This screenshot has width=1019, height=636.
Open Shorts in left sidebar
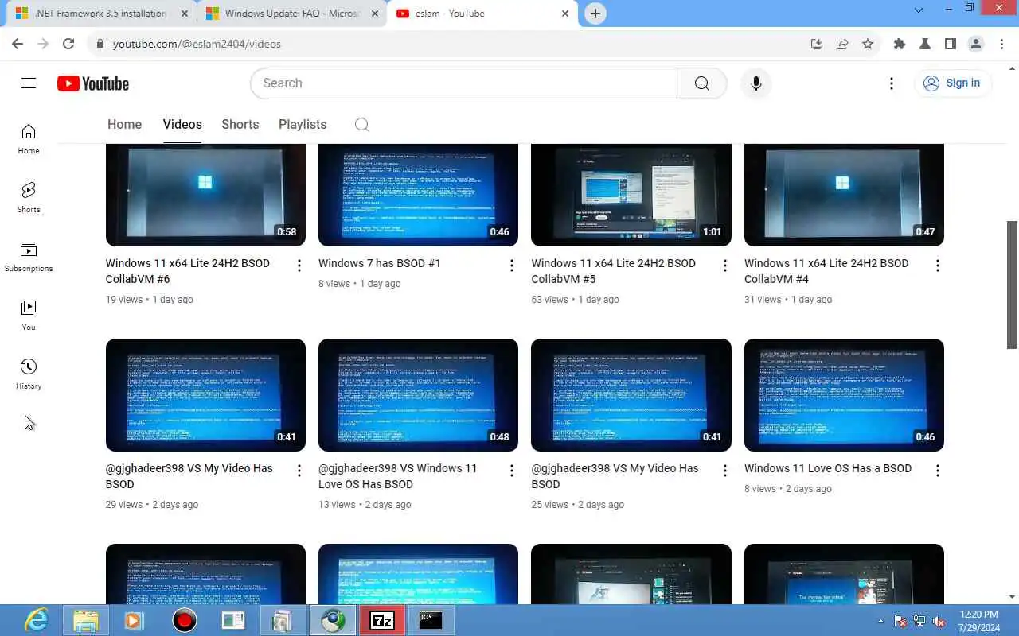(x=29, y=198)
